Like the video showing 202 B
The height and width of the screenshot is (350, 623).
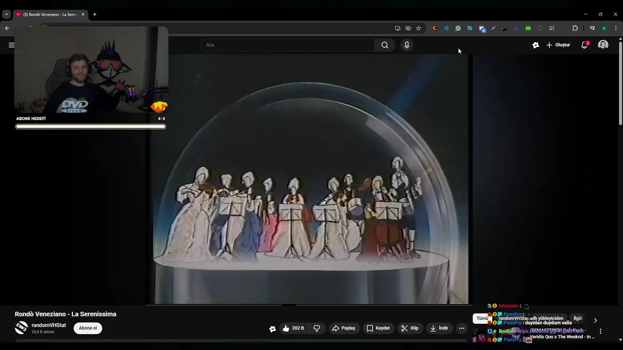(x=293, y=328)
